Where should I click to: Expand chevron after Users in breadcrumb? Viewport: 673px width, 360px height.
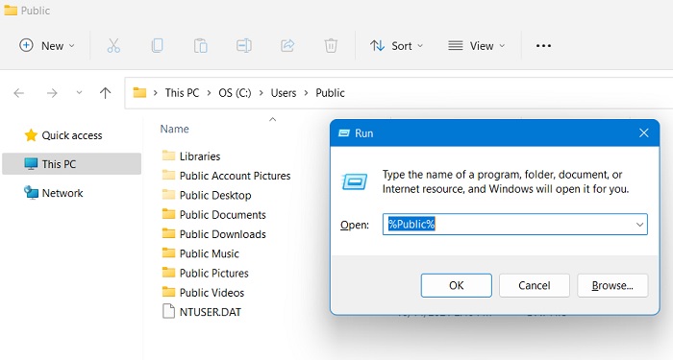[x=306, y=93]
